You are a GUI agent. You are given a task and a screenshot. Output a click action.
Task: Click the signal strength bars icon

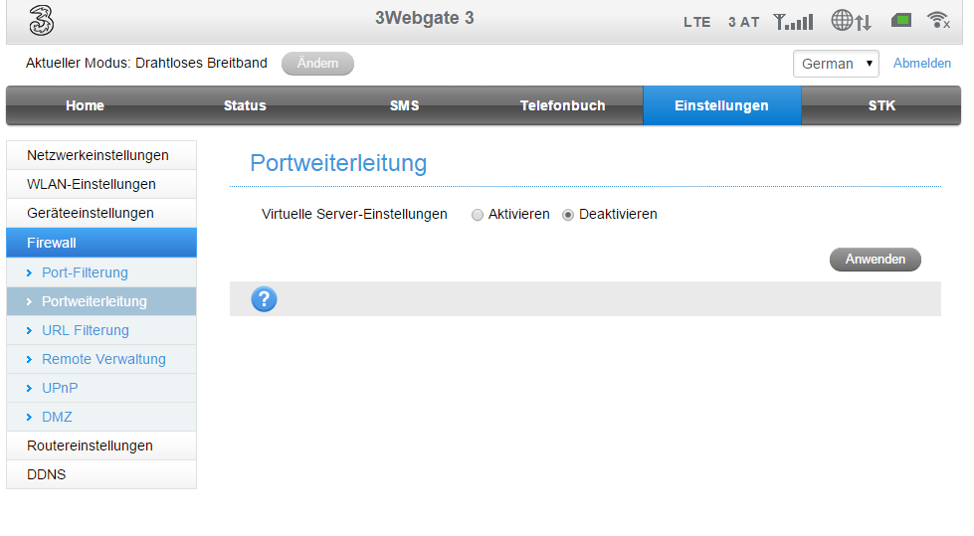[793, 21]
